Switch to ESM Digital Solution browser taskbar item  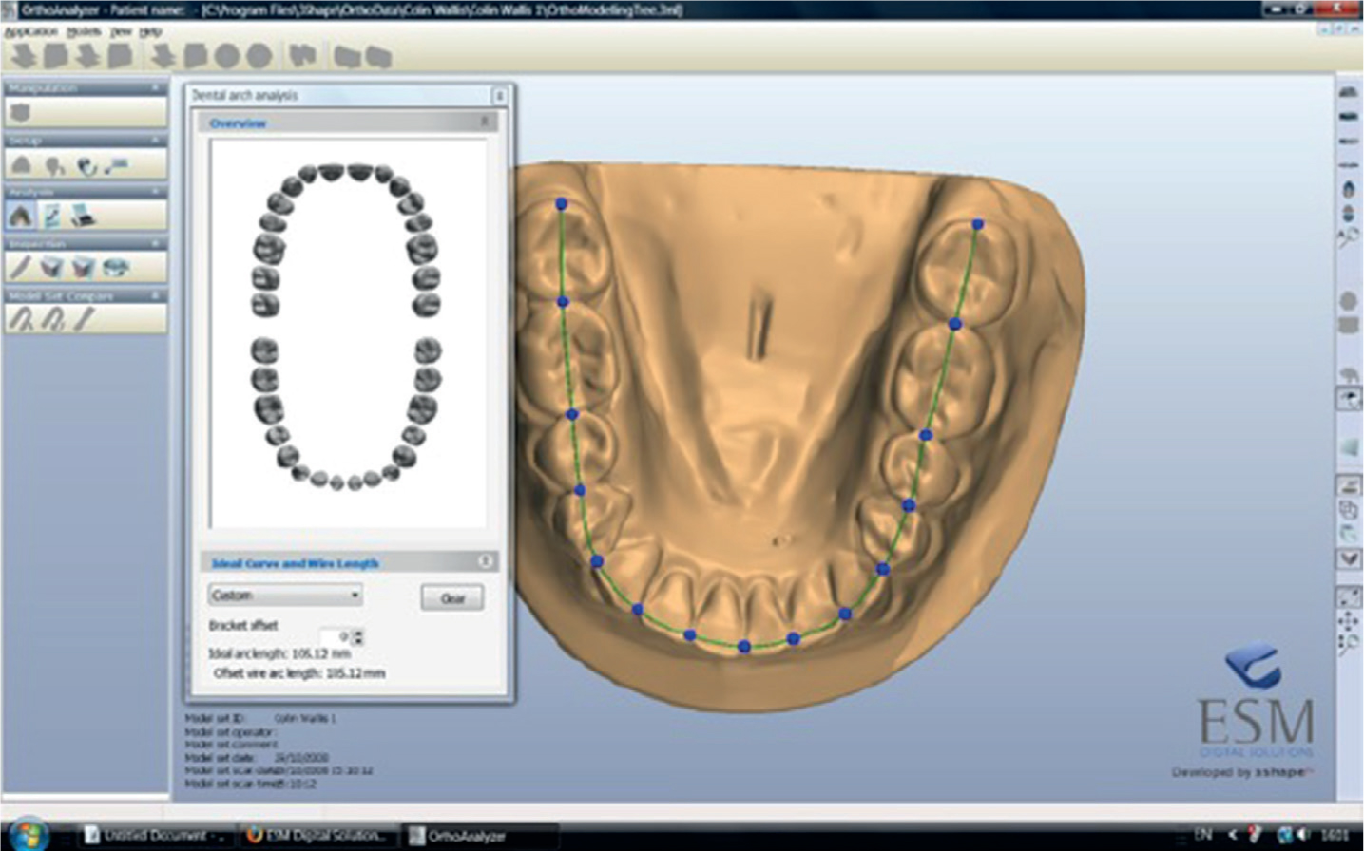[x=317, y=836]
